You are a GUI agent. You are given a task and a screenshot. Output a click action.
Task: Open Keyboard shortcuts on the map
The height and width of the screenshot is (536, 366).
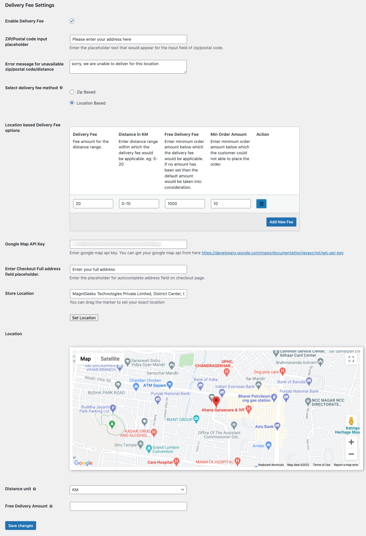click(271, 465)
